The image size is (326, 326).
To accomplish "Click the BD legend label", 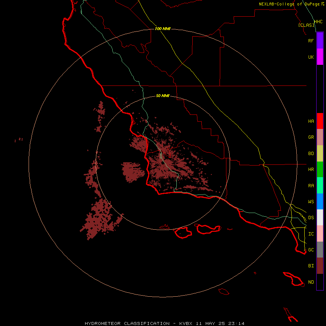I will pyautogui.click(x=311, y=154).
